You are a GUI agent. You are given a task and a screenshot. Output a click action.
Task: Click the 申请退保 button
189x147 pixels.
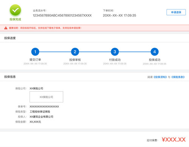coord(176,12)
